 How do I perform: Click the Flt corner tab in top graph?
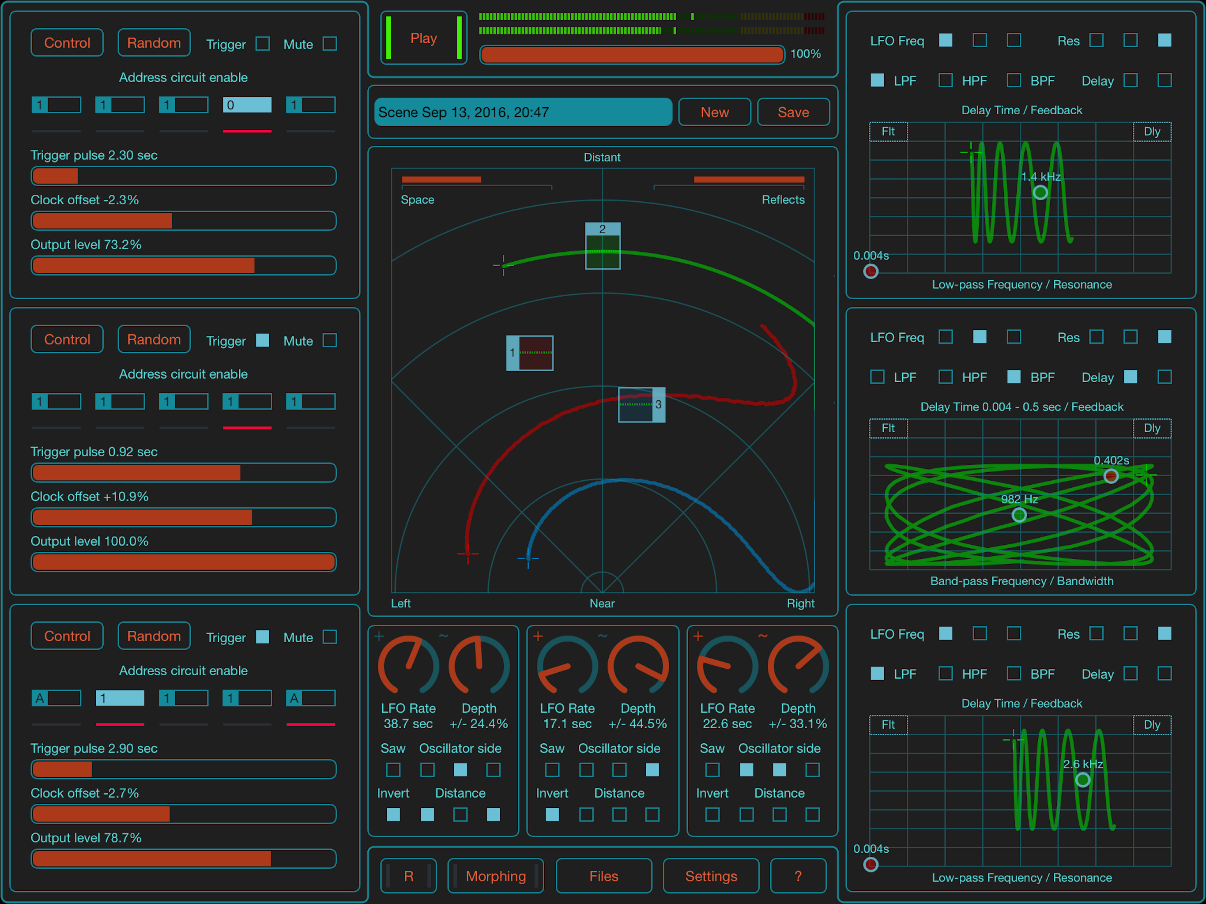[x=888, y=132]
